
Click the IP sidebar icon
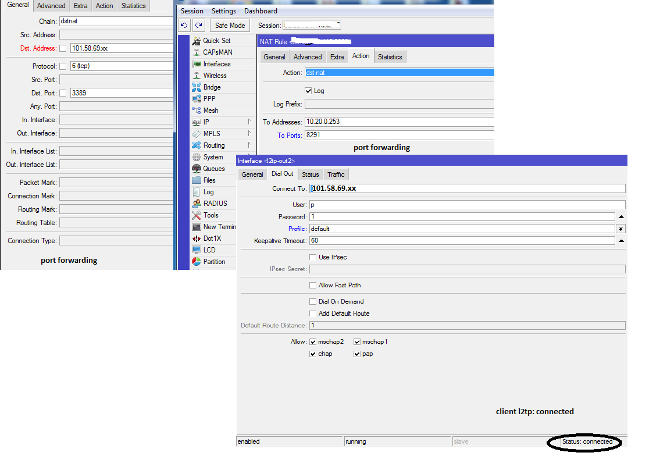point(196,122)
